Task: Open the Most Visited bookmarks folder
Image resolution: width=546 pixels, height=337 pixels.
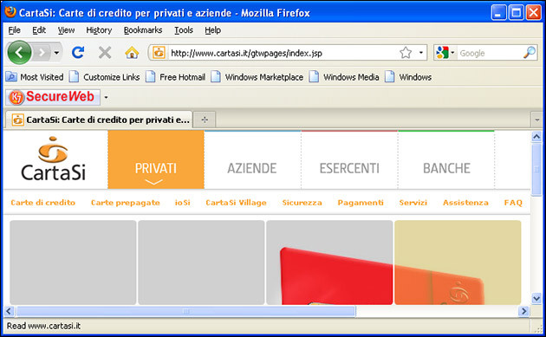Action: [x=35, y=77]
